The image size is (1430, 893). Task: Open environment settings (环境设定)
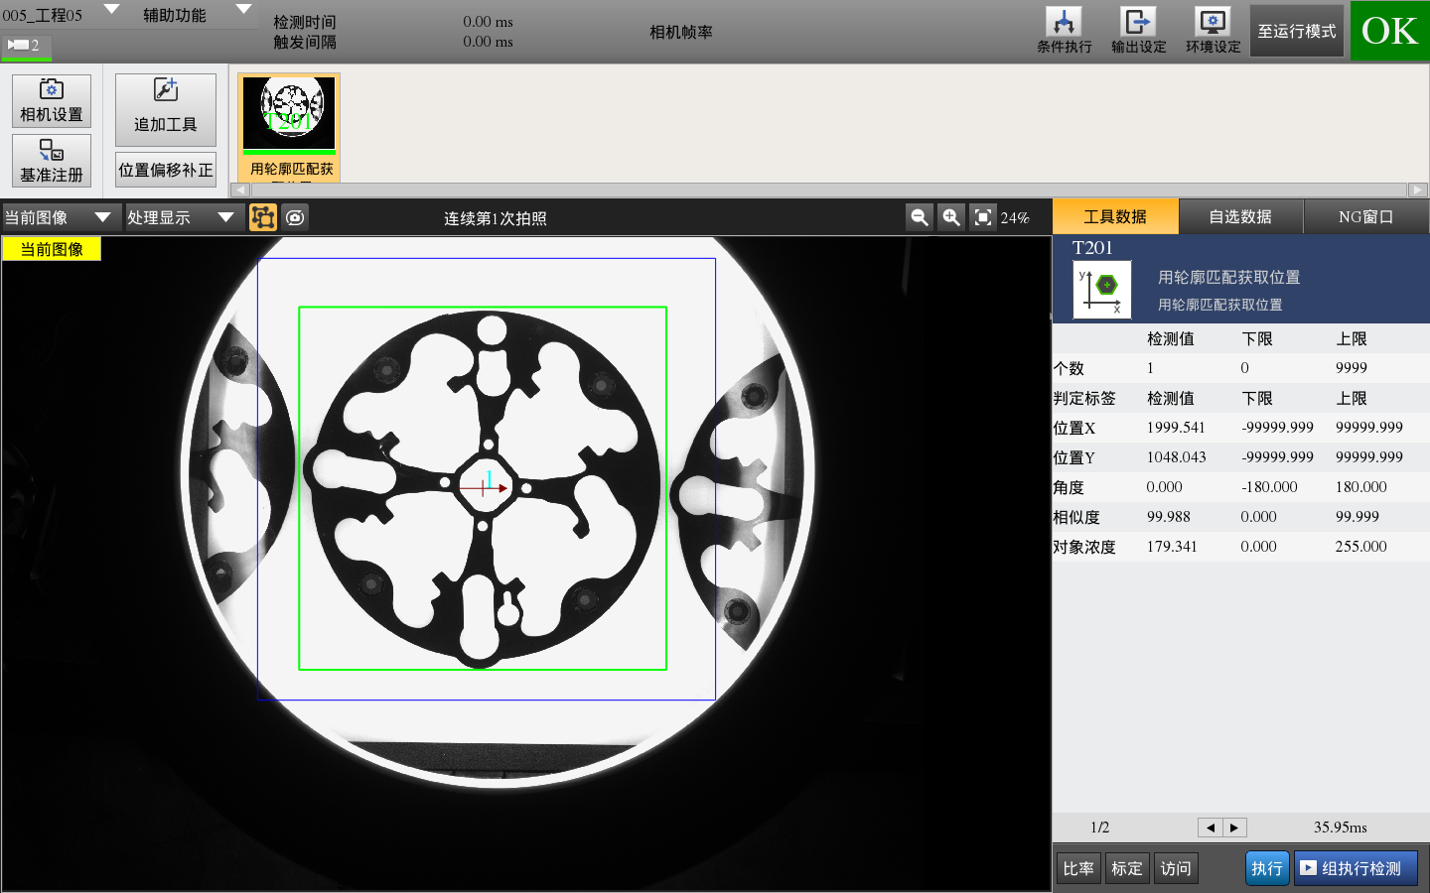1213,31
